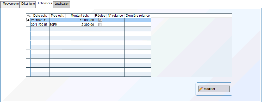Click the Dernière relance column header
The width and height of the screenshot is (262, 103).
(138, 16)
